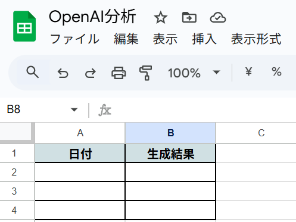Viewport: 296px width, 222px height.
Task: Open the ファイル menu
Action: [74, 39]
